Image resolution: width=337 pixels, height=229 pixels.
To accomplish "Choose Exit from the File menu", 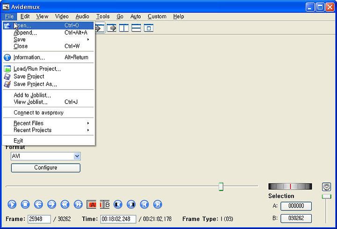I will 48,141.
